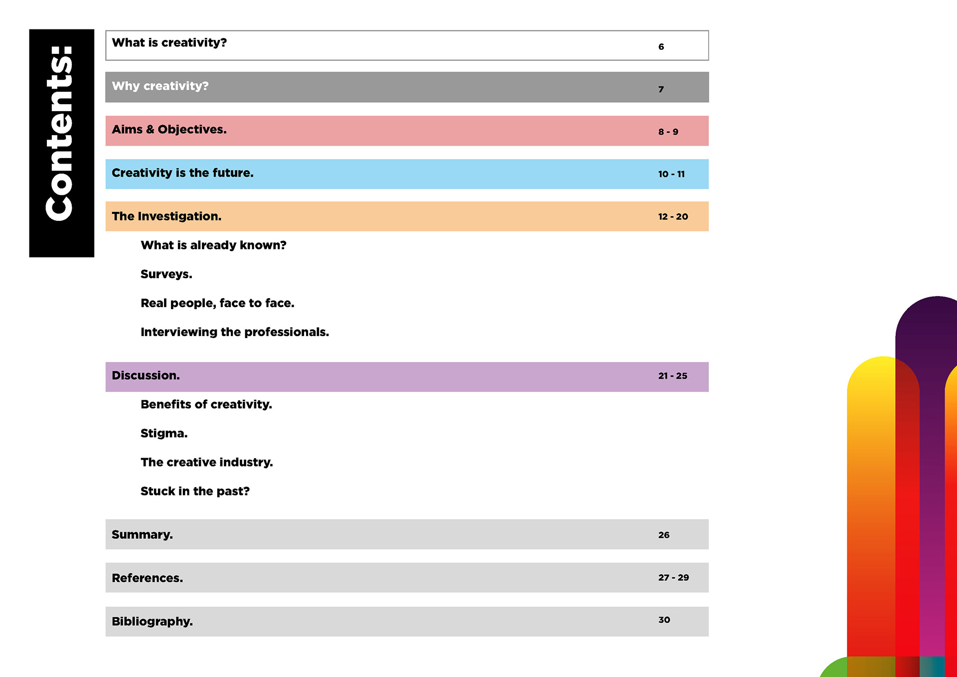Select the 'Bibliography.' section heading

click(x=152, y=621)
